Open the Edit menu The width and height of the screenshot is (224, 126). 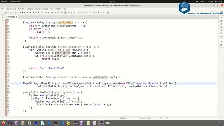[7, 9]
